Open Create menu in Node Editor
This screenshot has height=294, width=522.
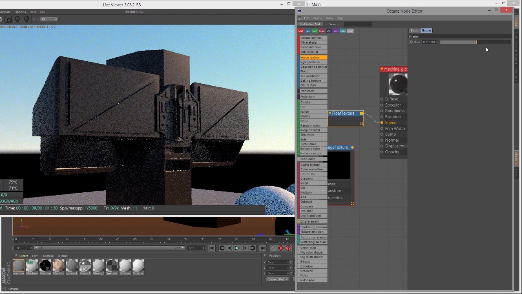(318, 18)
